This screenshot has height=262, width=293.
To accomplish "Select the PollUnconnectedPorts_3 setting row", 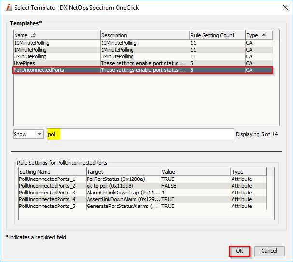I will click(x=143, y=193).
